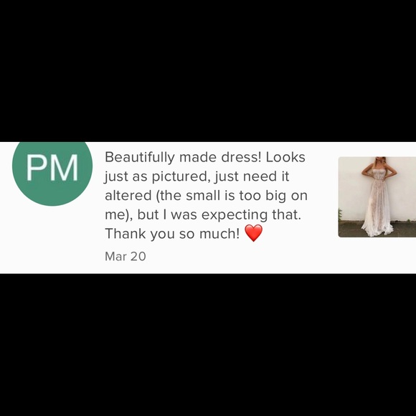Screen dimensions: 416x416
Task: Click the white wall in review photo
Action: (350, 186)
